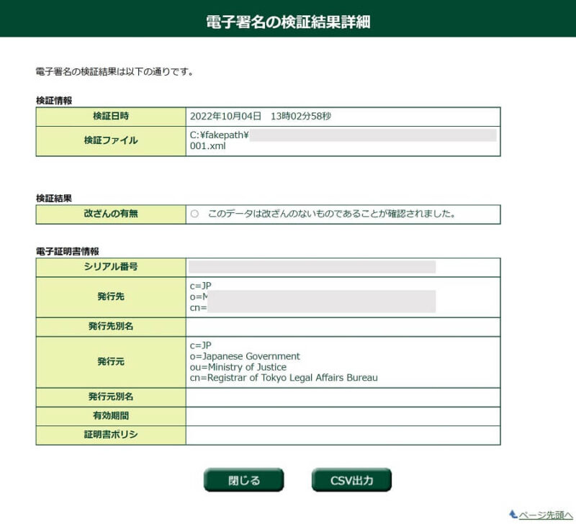Click the 検証日時 header cell
576x524 pixels.
(x=111, y=117)
